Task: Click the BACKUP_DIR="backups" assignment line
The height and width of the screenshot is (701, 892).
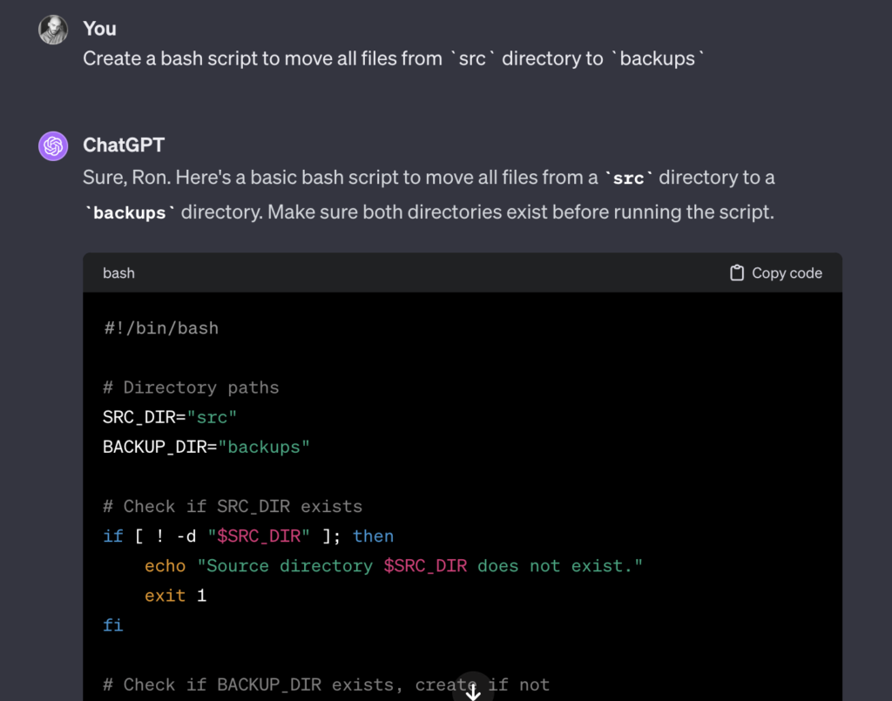Action: coord(206,447)
